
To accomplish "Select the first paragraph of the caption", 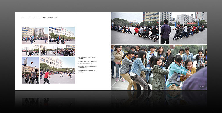I will click(87, 58).
